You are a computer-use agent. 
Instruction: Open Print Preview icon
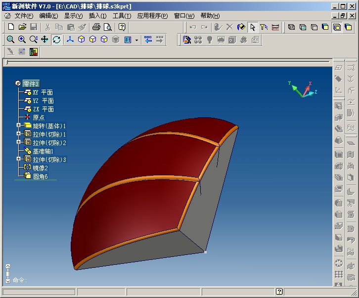(x=108, y=27)
